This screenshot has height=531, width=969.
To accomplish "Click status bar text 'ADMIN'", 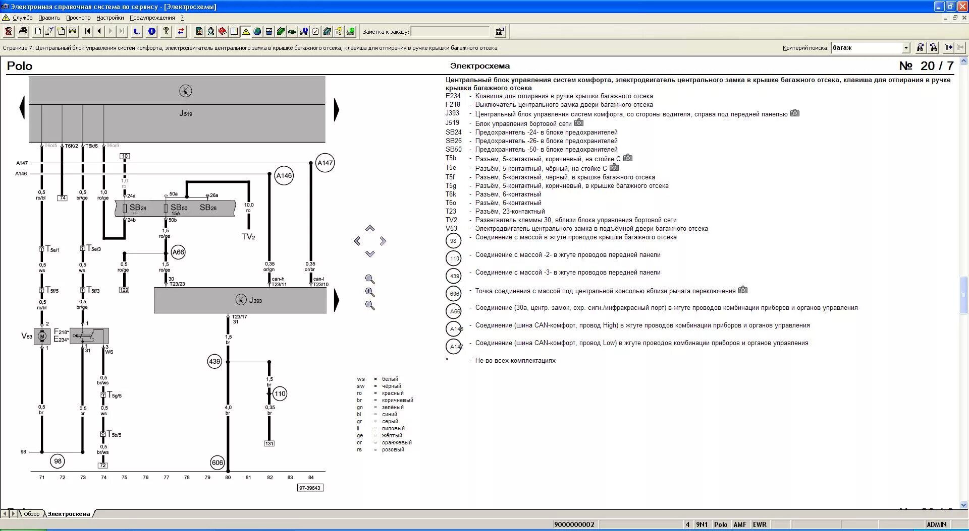I will pyautogui.click(x=937, y=524).
